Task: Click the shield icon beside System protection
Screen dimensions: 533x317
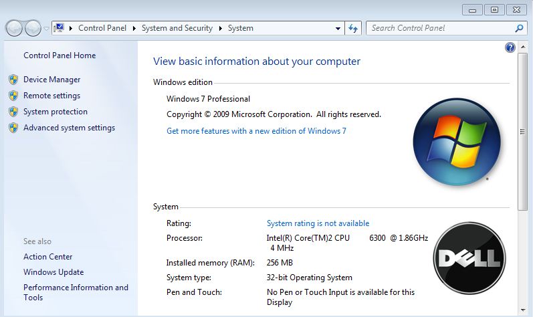Action: pos(13,112)
